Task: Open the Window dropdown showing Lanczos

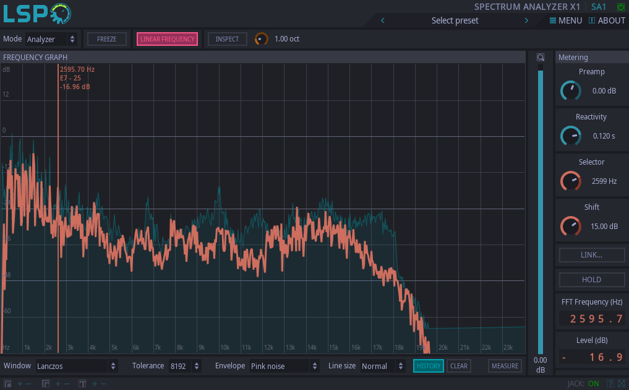Action: (x=77, y=366)
